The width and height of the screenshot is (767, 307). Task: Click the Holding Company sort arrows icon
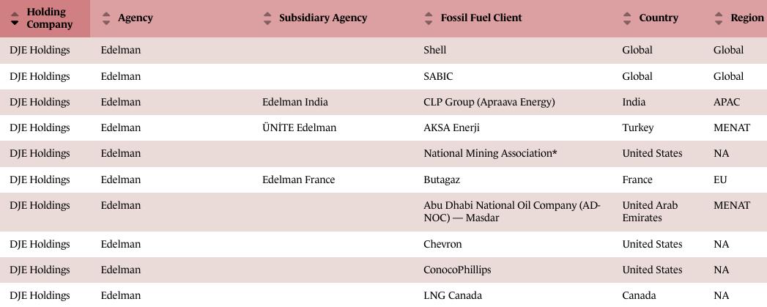(x=15, y=18)
